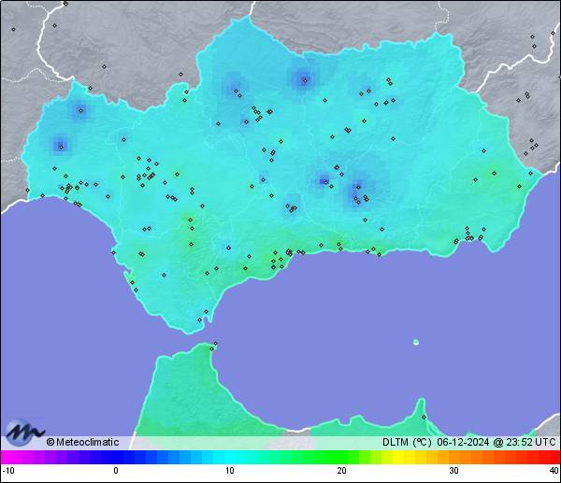Select the date 06-12-2024
Screen dimensions: 561x483
pos(463,442)
